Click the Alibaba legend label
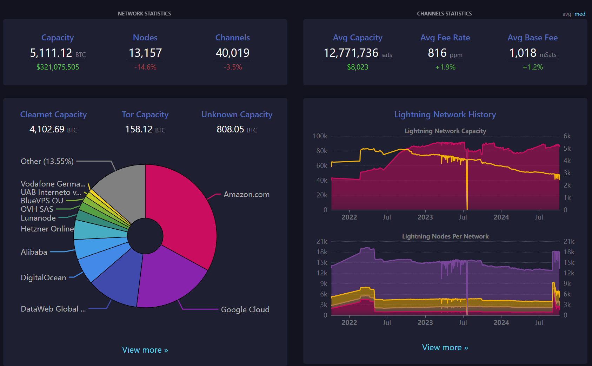 coord(34,252)
